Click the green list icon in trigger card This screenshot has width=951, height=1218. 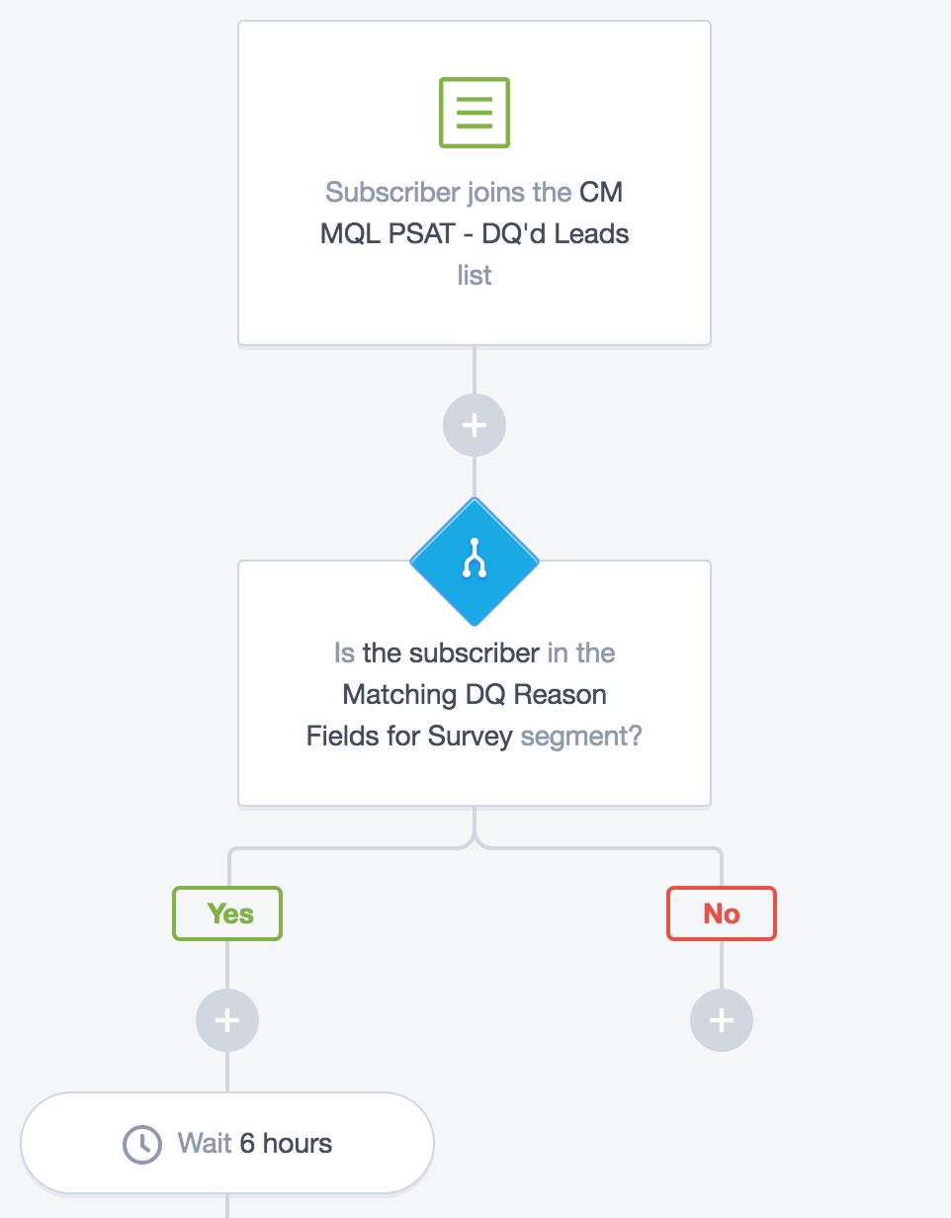pos(475,113)
